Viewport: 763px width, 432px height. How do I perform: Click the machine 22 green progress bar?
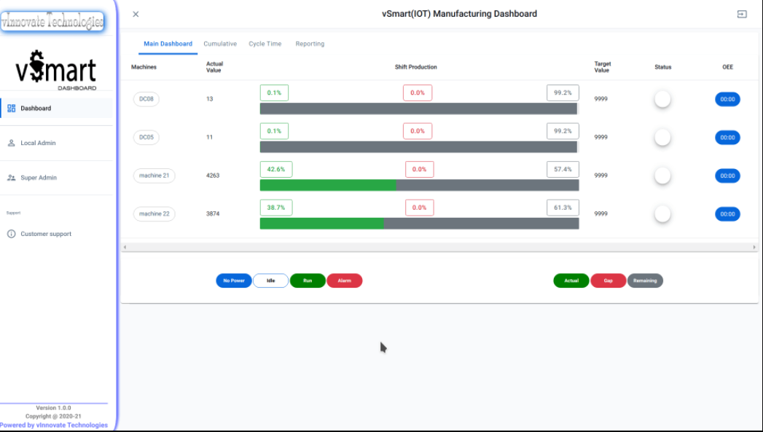coord(321,224)
